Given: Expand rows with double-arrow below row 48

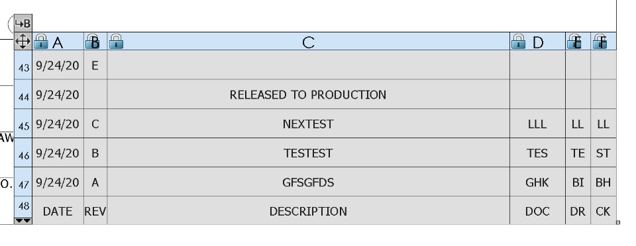Looking at the screenshot, I should click(x=23, y=221).
